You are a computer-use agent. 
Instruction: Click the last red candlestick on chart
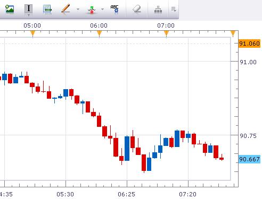coord(222,159)
